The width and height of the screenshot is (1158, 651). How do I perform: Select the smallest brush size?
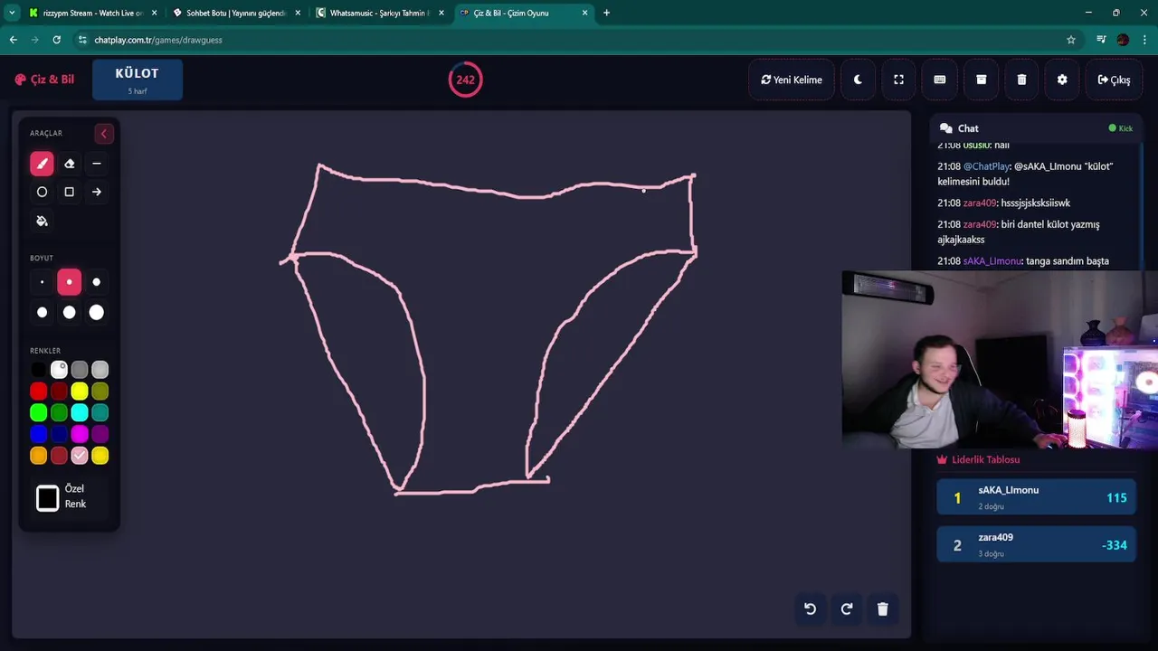[x=42, y=282]
